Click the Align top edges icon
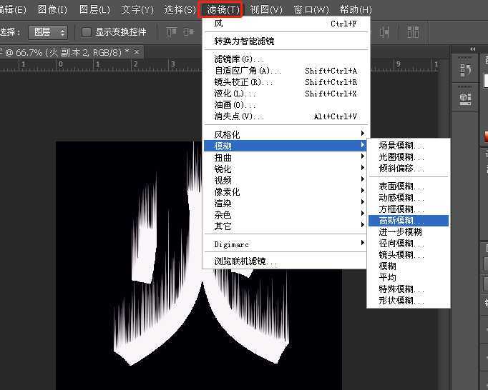This screenshot has height=390, width=488. coord(171,32)
